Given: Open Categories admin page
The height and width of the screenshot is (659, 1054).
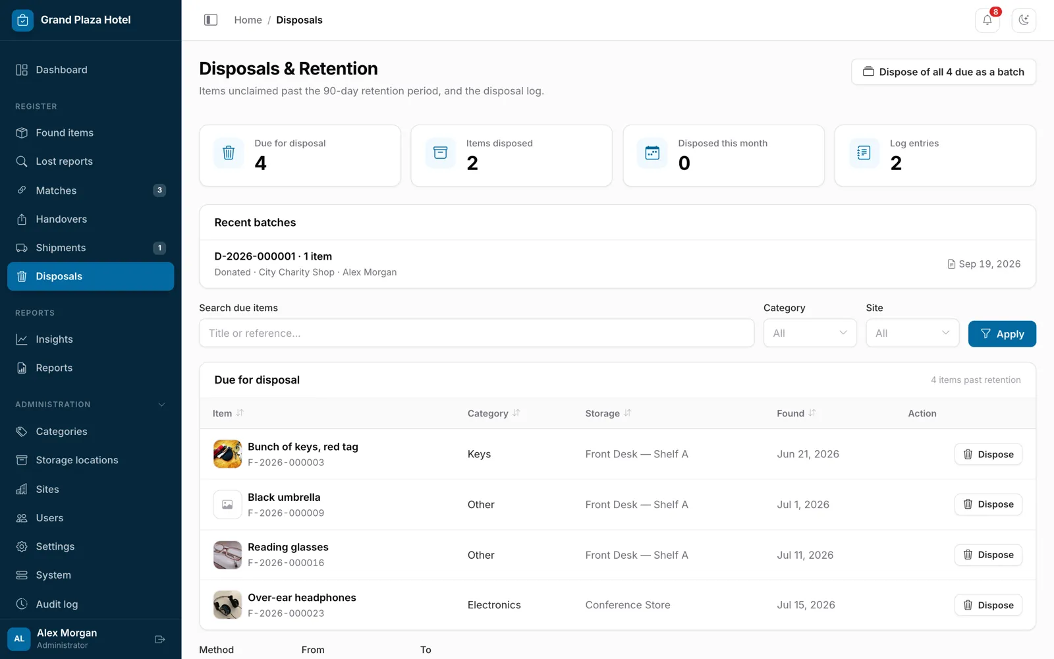Looking at the screenshot, I should pyautogui.click(x=91, y=432).
